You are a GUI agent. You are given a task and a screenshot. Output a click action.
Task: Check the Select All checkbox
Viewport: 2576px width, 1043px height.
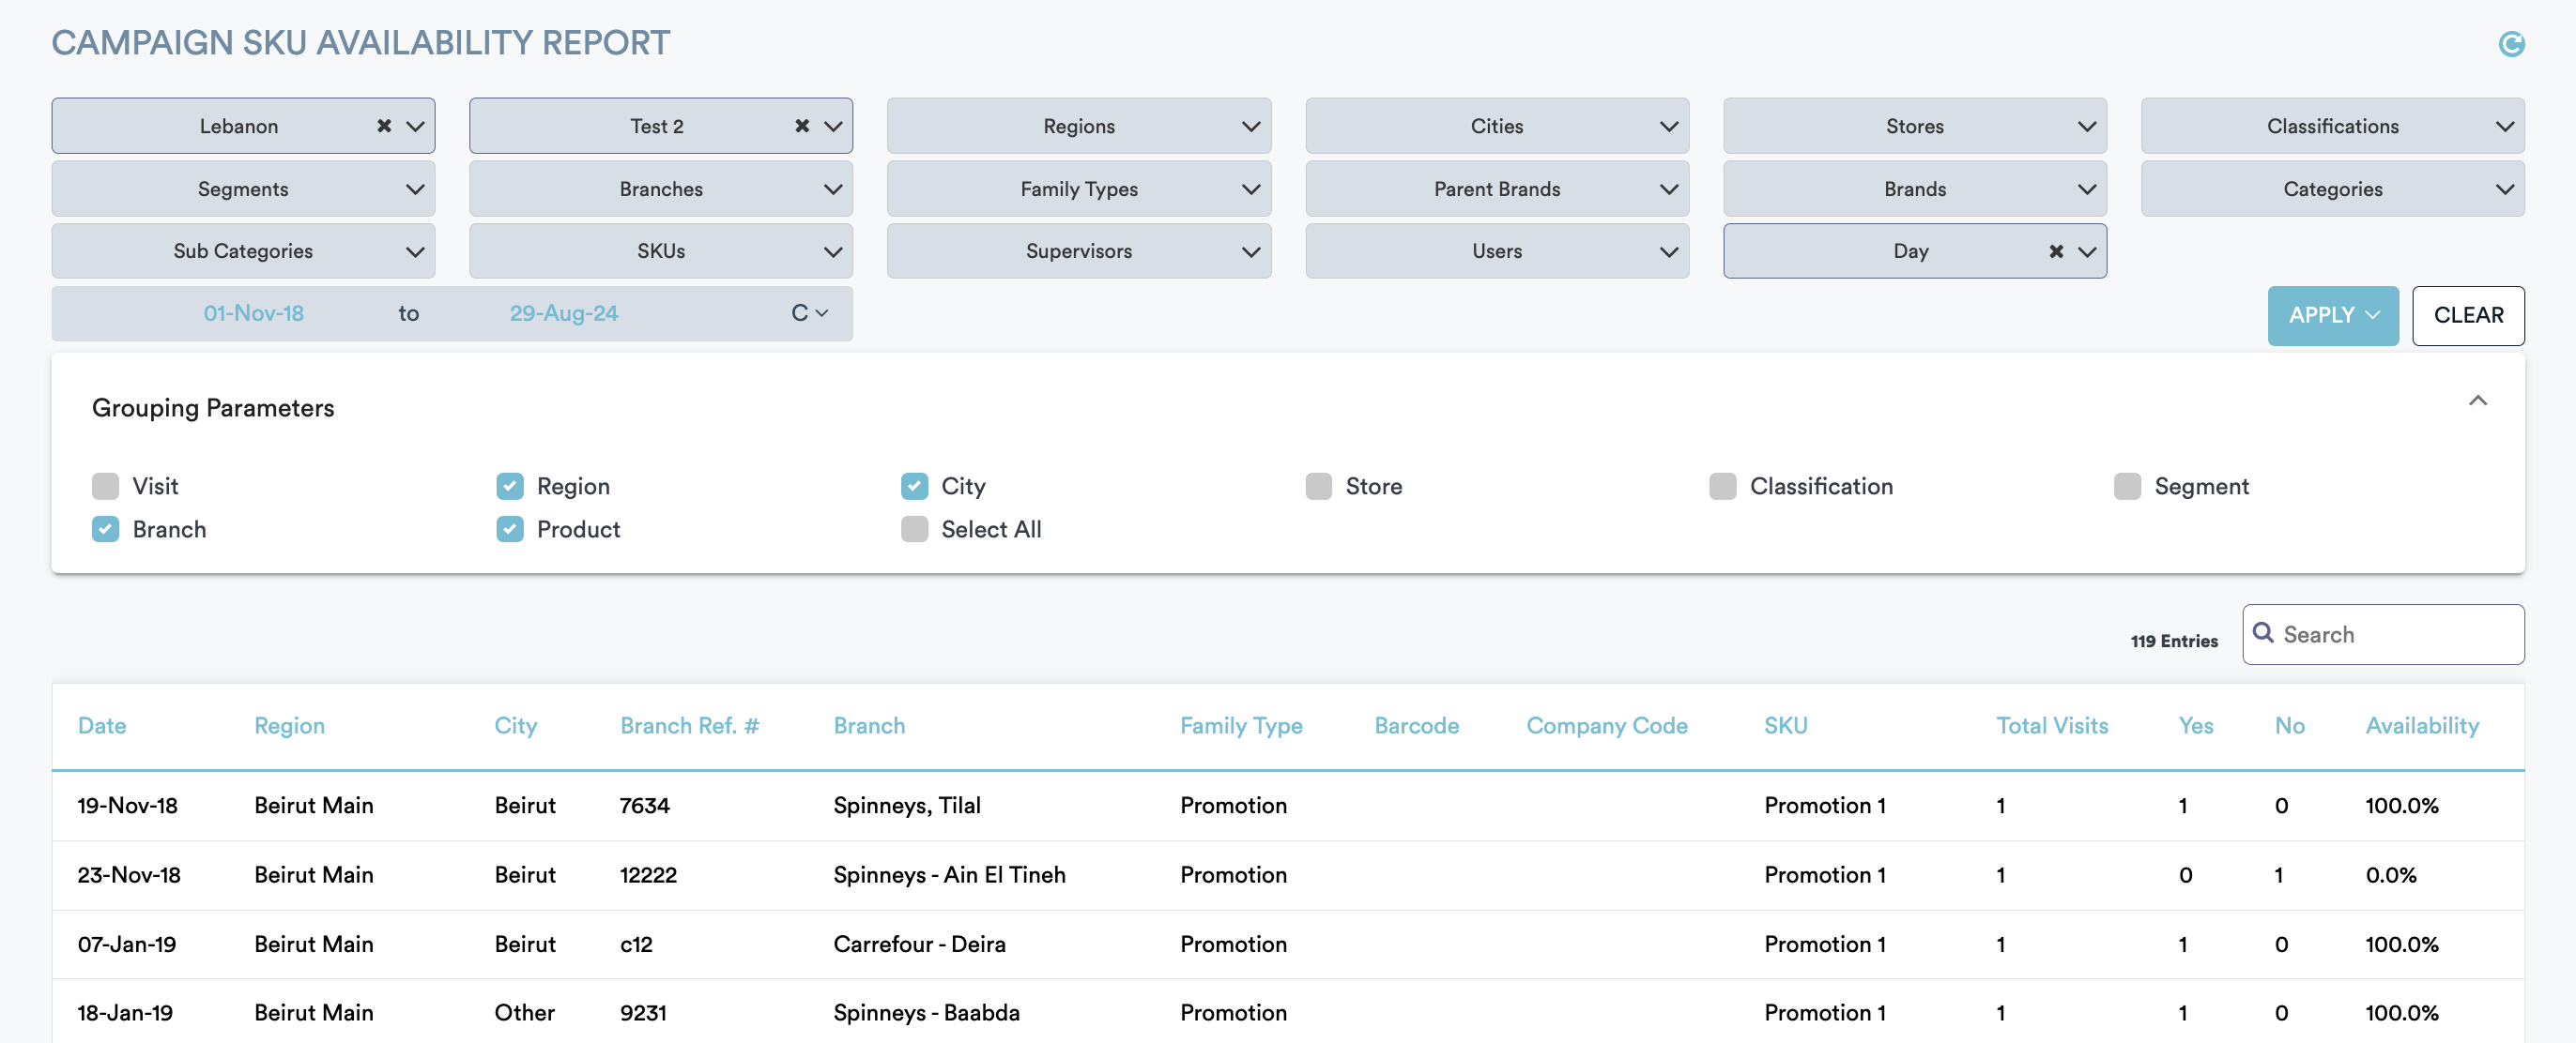914,530
